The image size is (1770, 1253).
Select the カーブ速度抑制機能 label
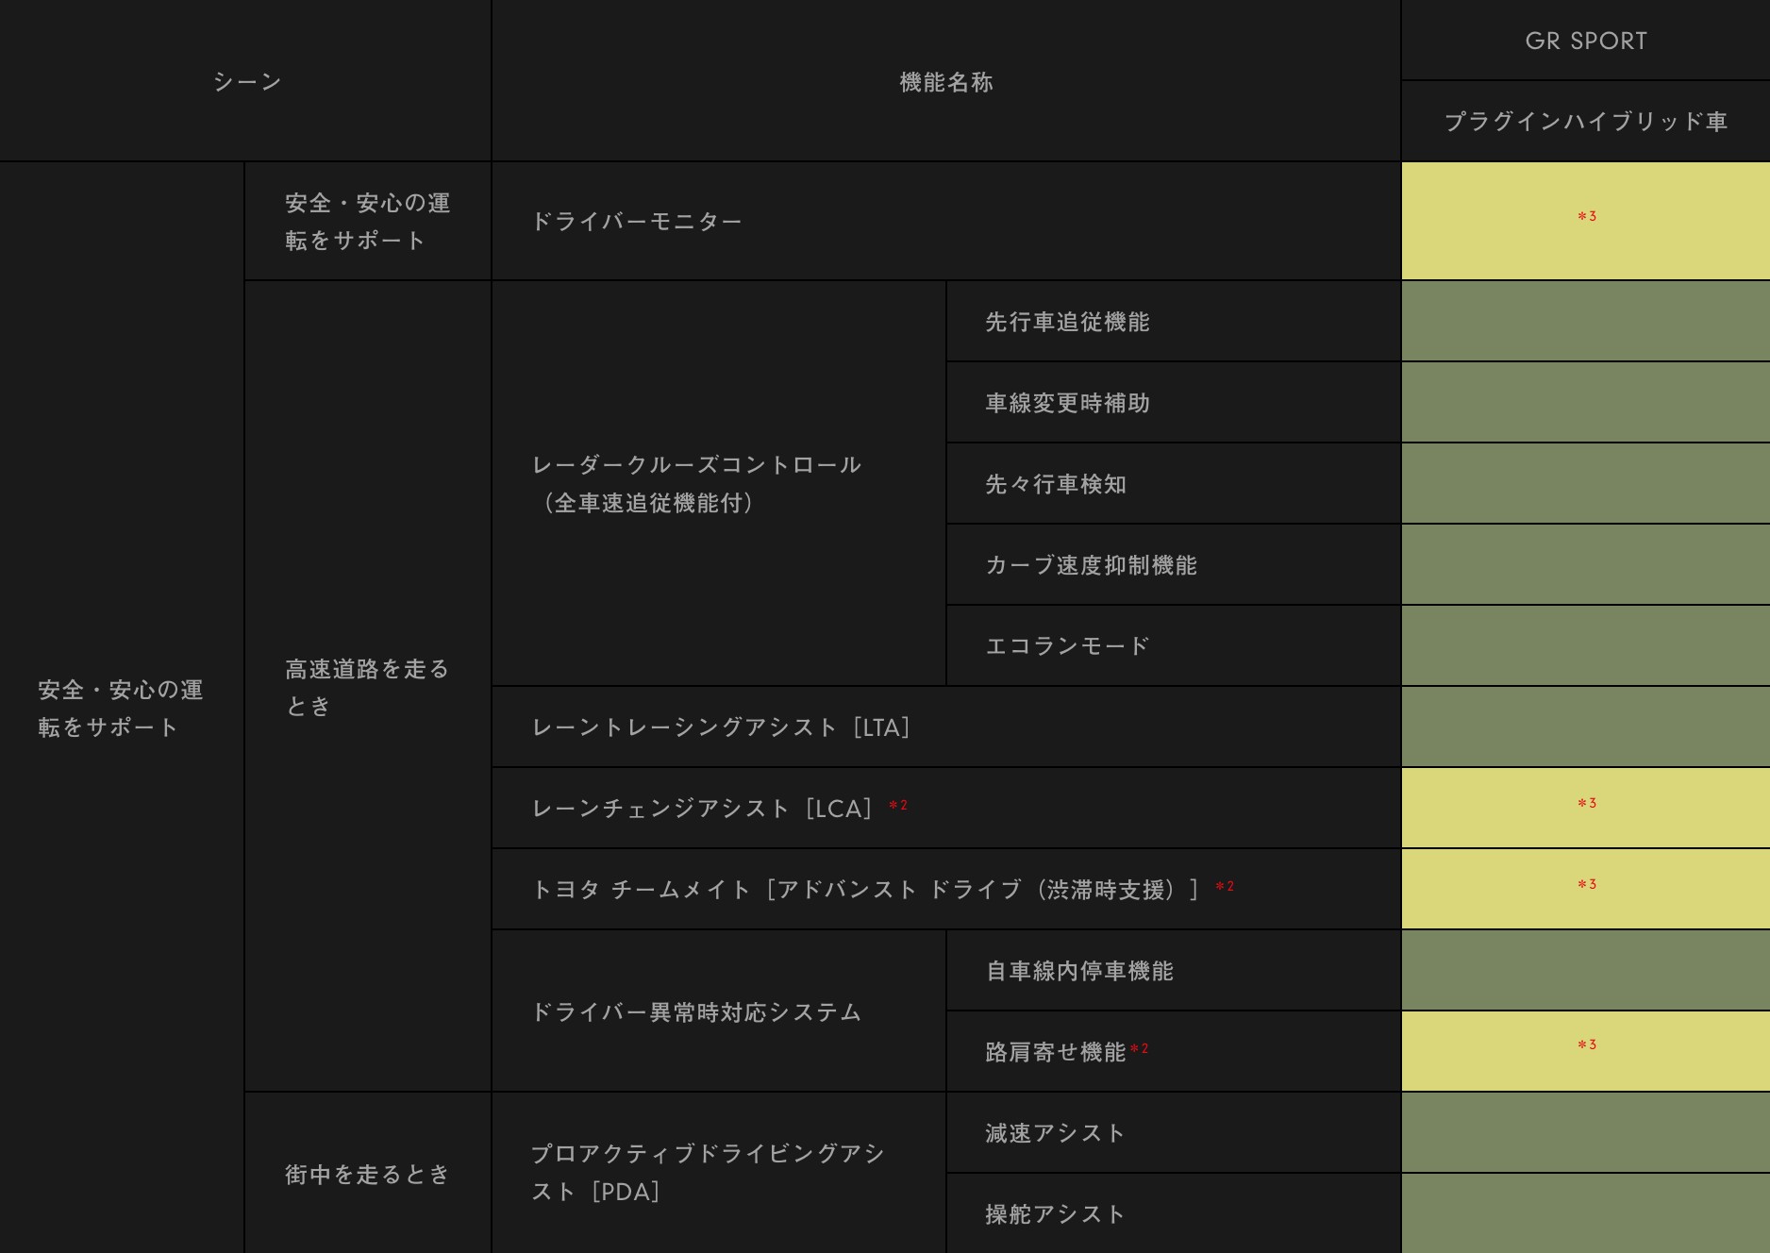click(1091, 565)
